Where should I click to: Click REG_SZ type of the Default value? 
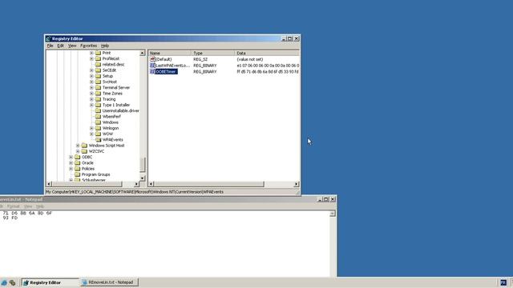pos(200,59)
